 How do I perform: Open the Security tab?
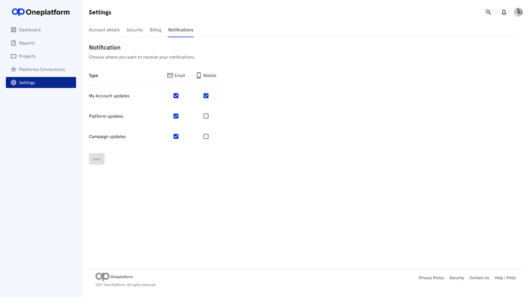[x=134, y=30]
